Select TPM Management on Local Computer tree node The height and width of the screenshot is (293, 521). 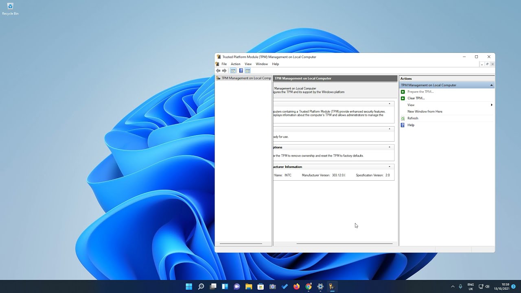coord(243,78)
